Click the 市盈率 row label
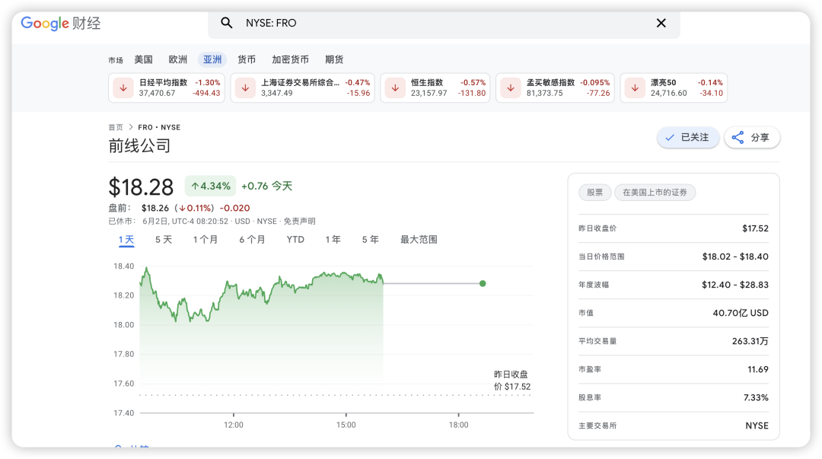Image resolution: width=822 pixels, height=459 pixels. (x=590, y=370)
